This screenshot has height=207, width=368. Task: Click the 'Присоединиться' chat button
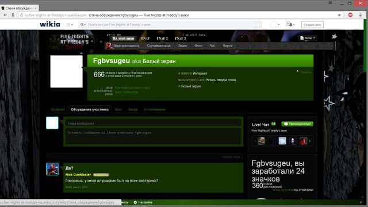297,124
